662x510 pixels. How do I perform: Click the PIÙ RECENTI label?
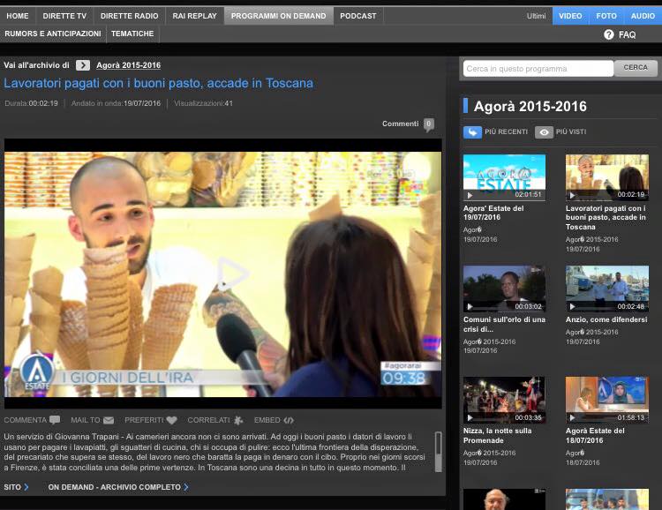pos(507,131)
